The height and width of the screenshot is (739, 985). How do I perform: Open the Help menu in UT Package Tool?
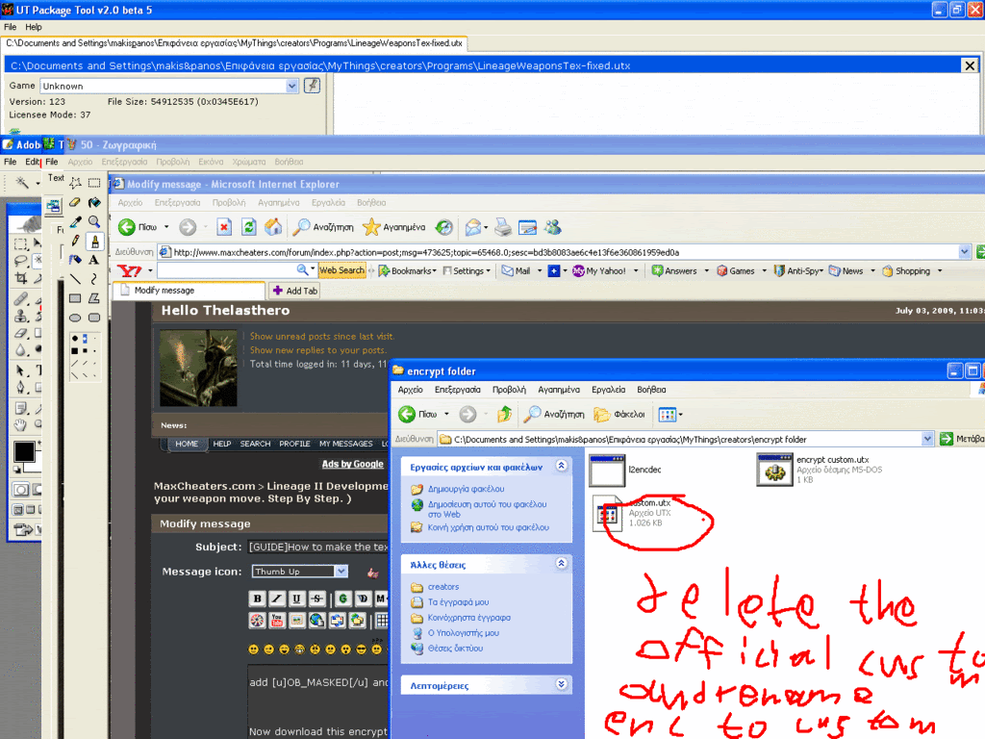tap(34, 27)
